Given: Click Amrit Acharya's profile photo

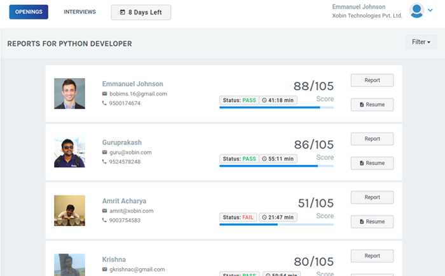Looking at the screenshot, I should point(69,211).
